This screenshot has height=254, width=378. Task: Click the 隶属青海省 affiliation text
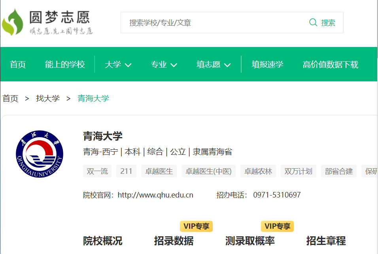(212, 152)
